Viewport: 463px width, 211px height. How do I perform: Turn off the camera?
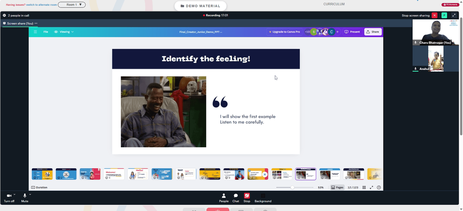[9, 198]
